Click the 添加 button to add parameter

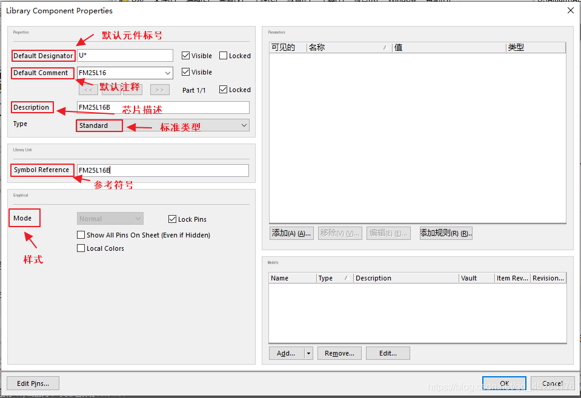click(x=291, y=233)
